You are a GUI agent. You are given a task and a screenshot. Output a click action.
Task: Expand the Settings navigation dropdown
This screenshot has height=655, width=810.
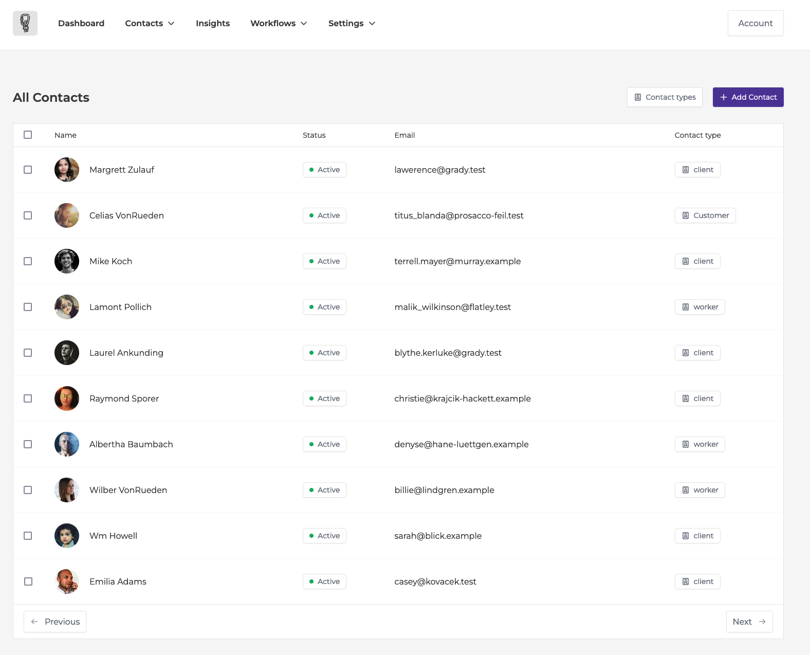[352, 23]
